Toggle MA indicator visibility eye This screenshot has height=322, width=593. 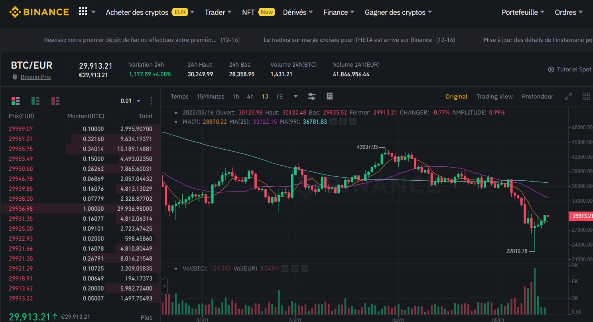[x=333, y=122]
